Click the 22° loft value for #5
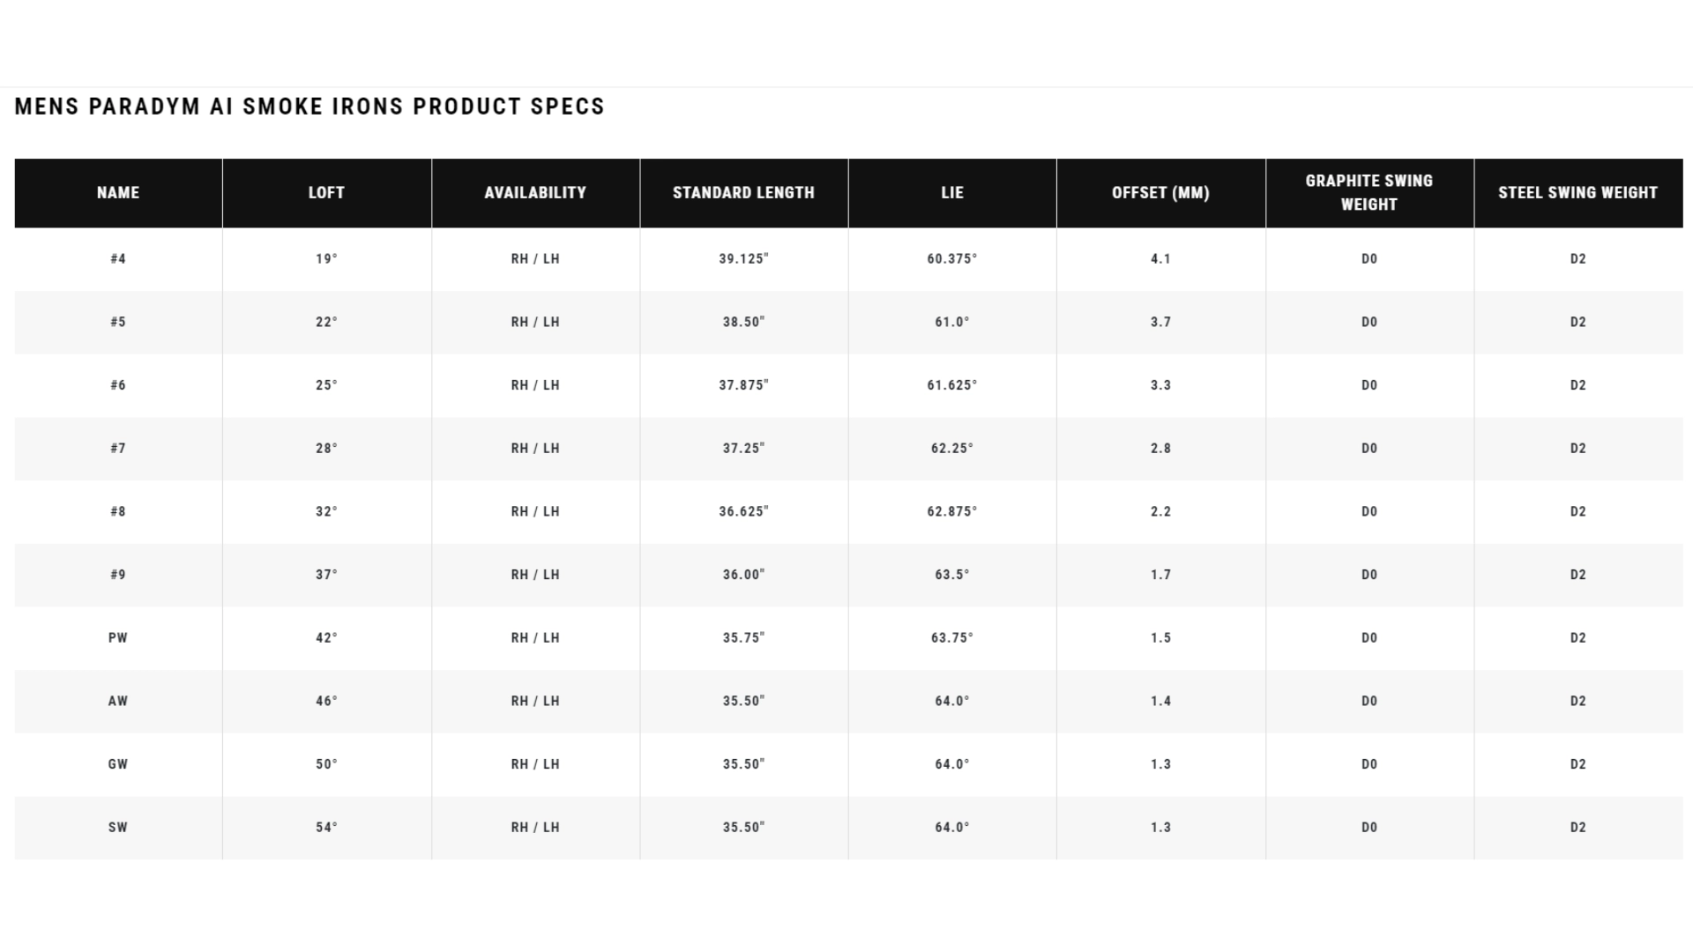This screenshot has width=1693, height=952. pyautogui.click(x=326, y=323)
